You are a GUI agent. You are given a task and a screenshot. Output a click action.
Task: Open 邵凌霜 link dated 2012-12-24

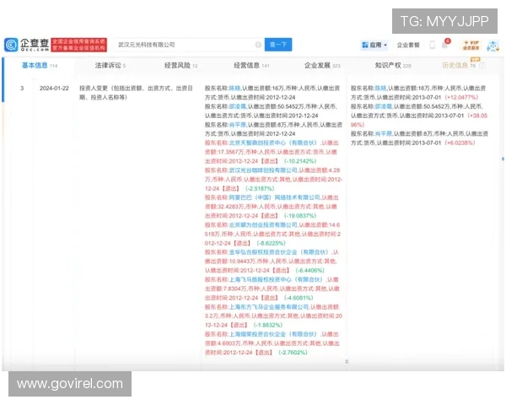click(238, 106)
